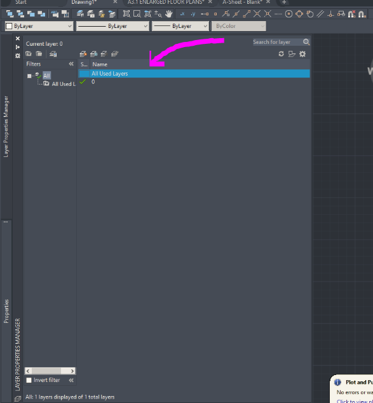Open the color ByLayer dropdown
Screen dimensions: 373x403
click(x=39, y=26)
